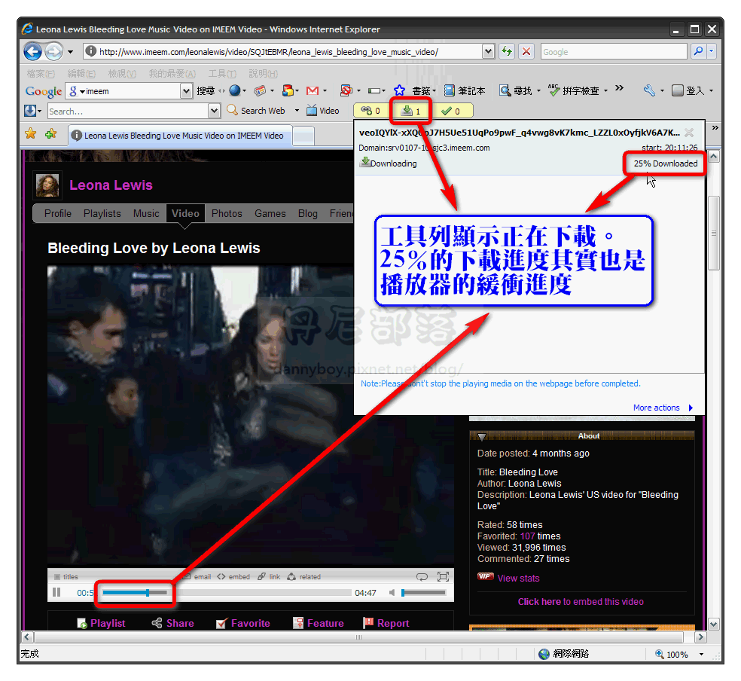The height and width of the screenshot is (681, 741).
Task: Click the 登入 sign-in button
Action: point(688,90)
